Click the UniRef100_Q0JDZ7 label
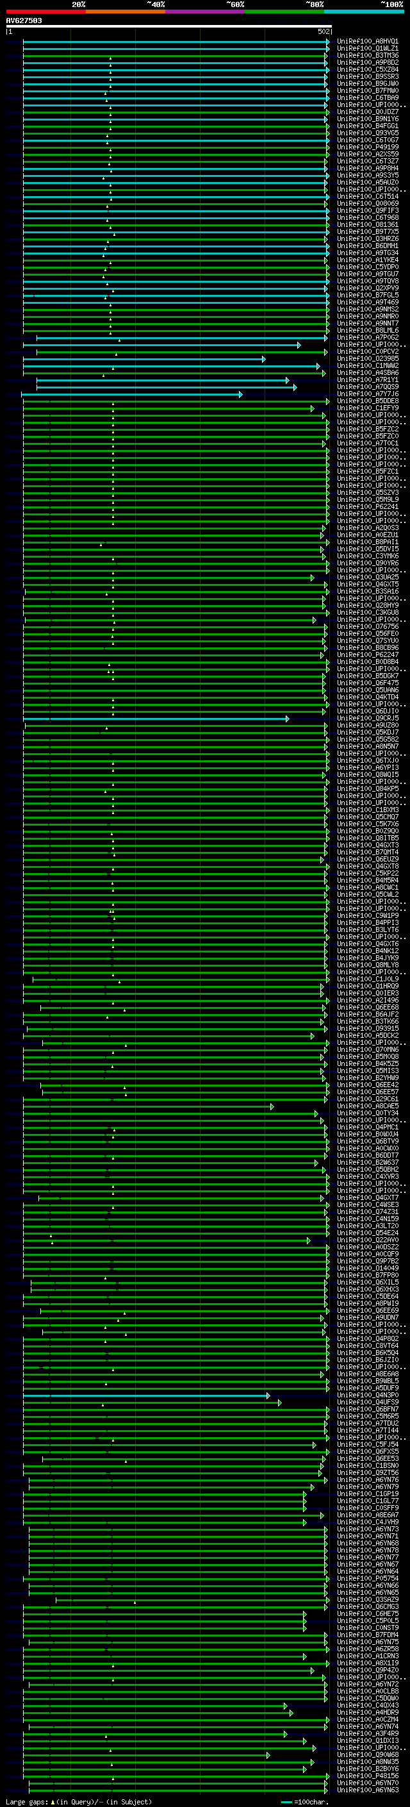410x1807 pixels. 368,112
